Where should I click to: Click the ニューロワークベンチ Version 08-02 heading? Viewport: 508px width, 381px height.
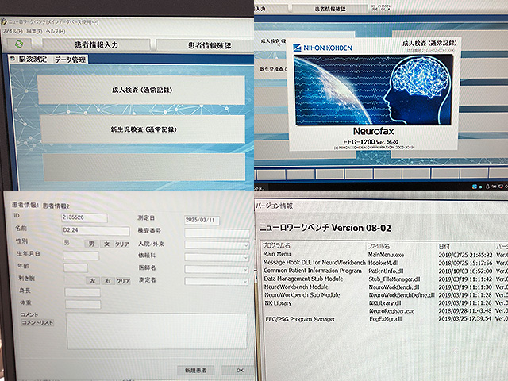[x=325, y=228]
